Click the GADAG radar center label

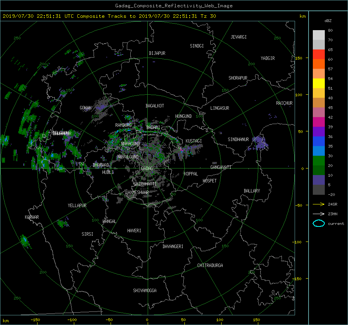tap(147, 168)
